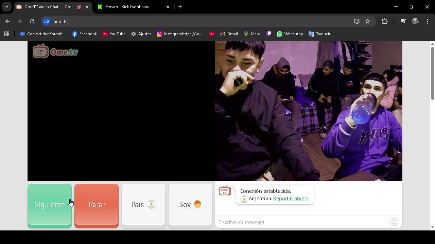
Task: Close the Kick Dashboard tab
Action: click(x=168, y=7)
